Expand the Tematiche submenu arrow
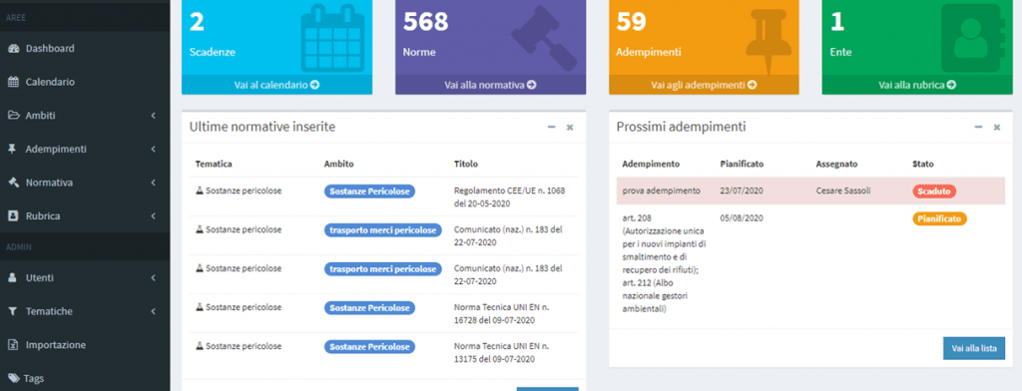1022x391 pixels. [153, 311]
